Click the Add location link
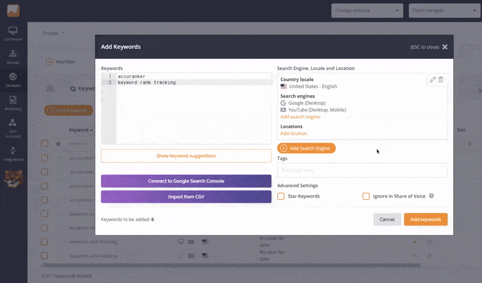The width and height of the screenshot is (482, 283). point(293,133)
